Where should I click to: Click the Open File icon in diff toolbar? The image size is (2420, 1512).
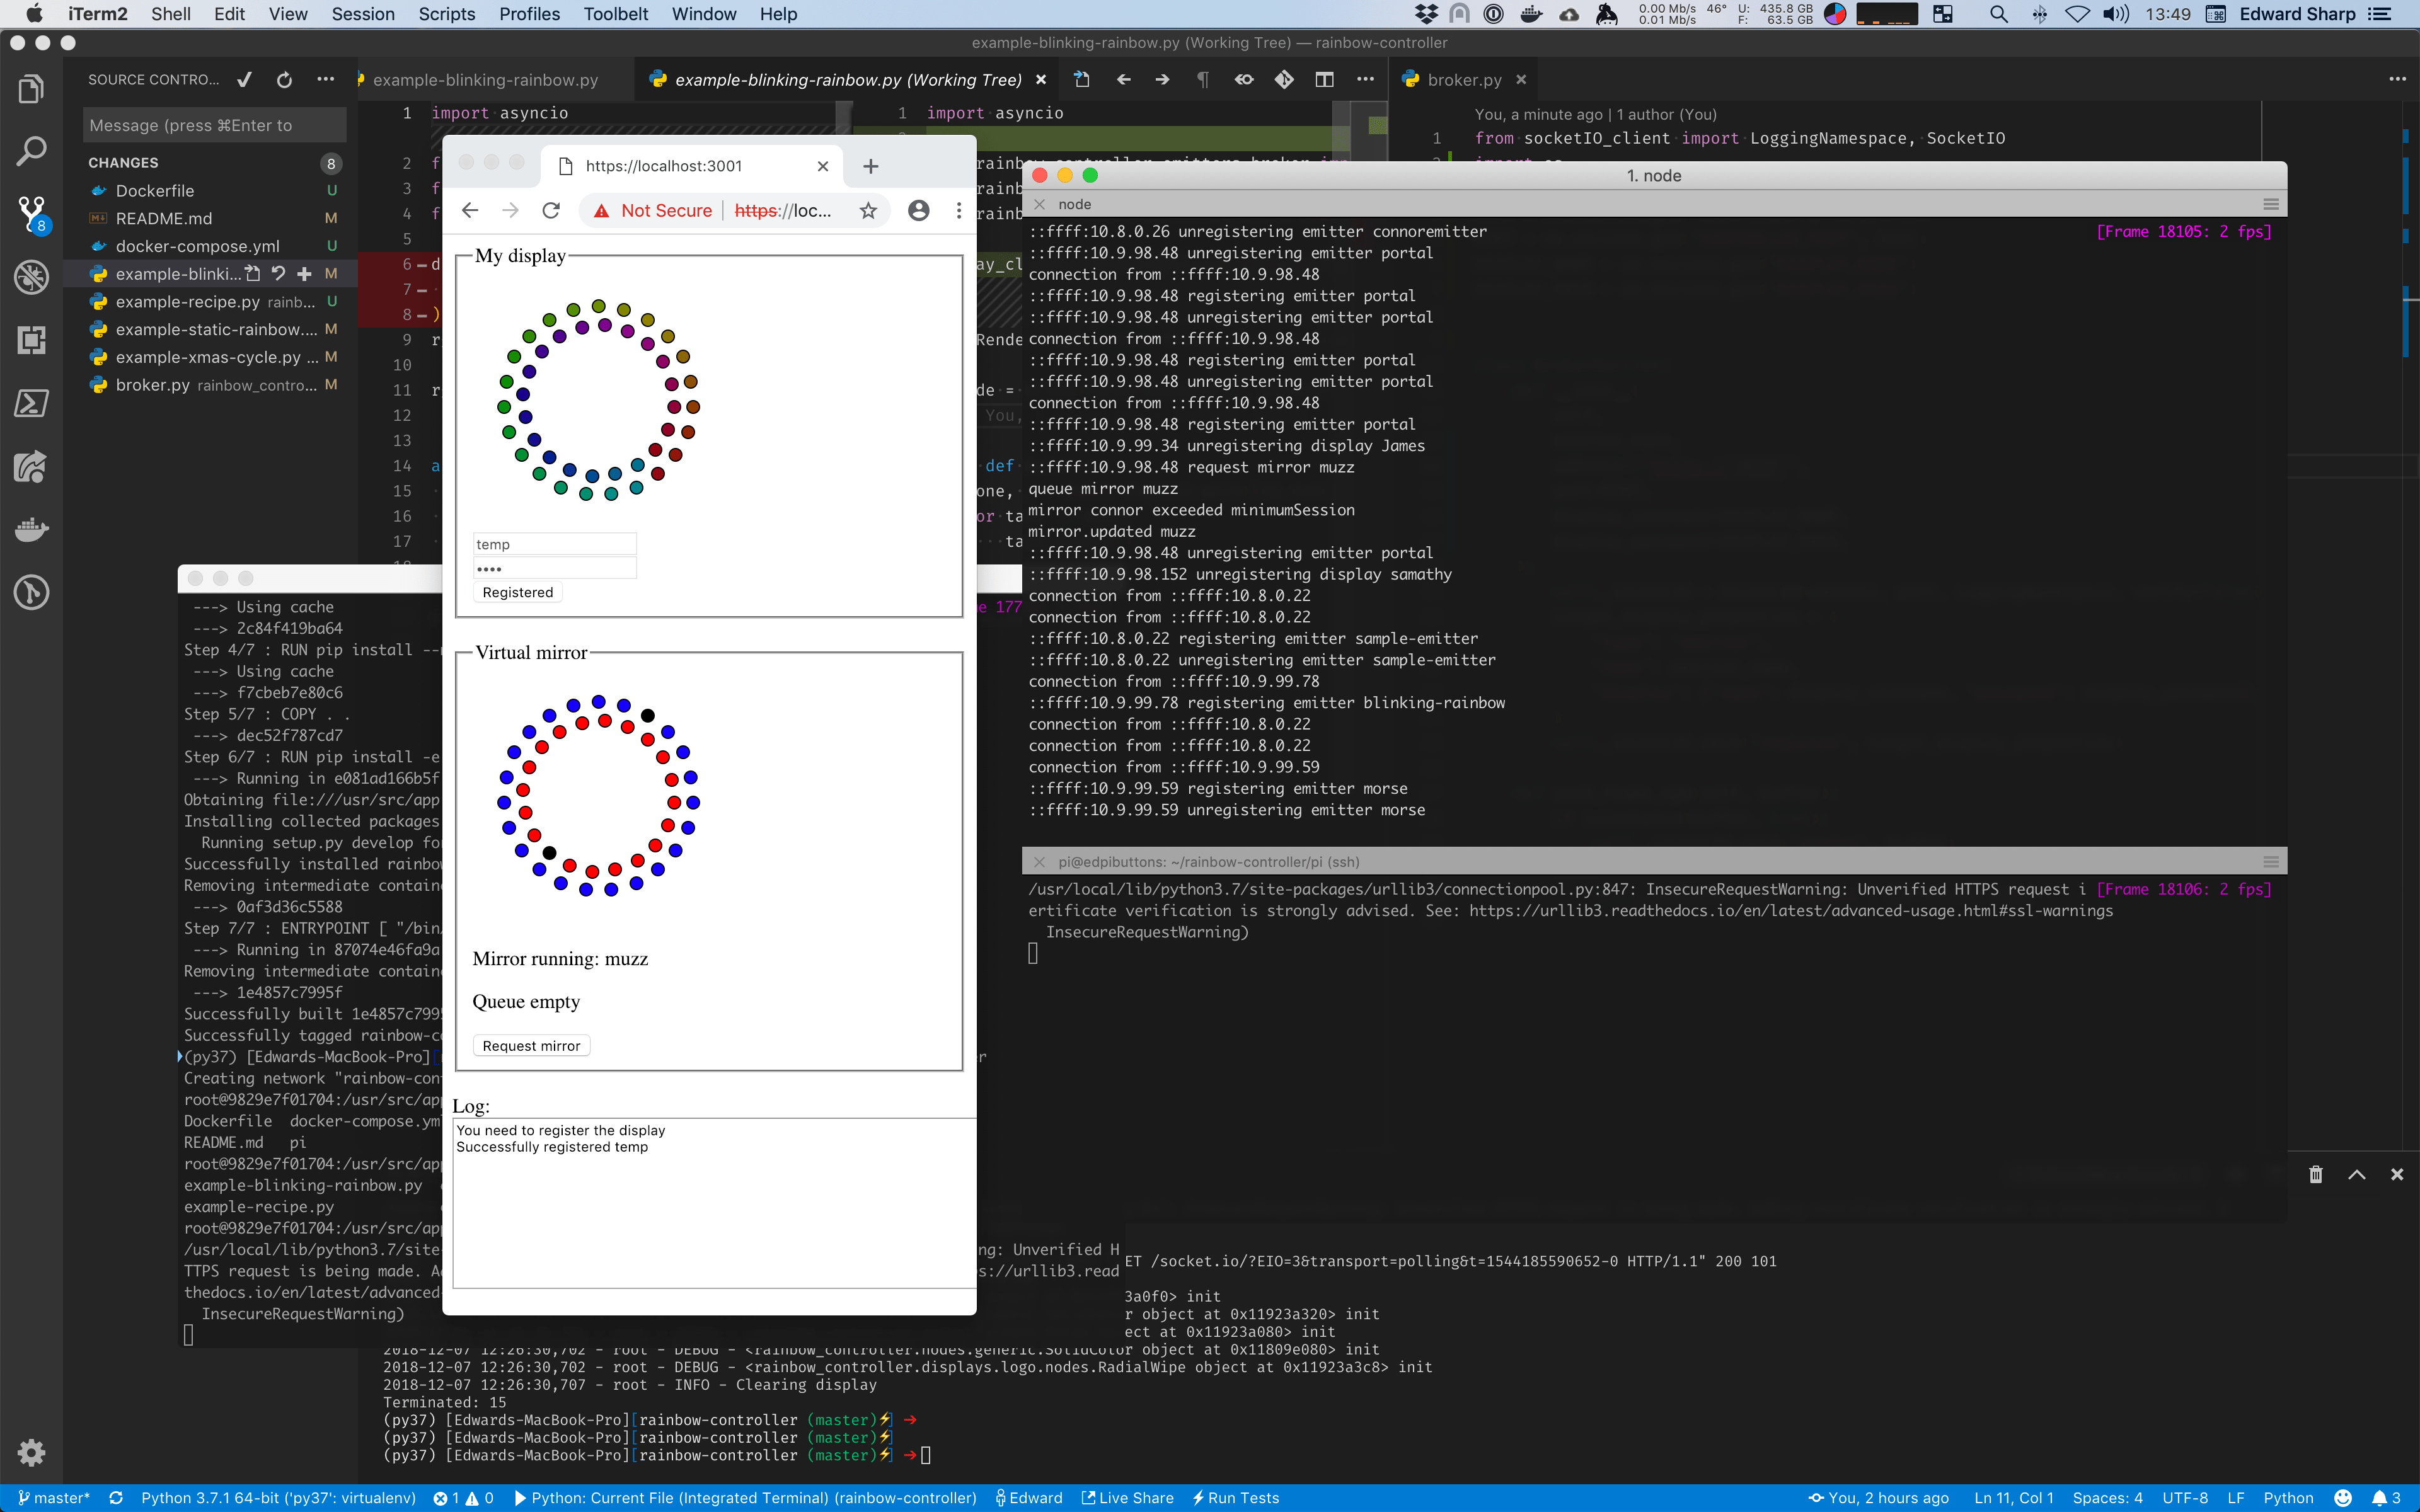point(1082,80)
